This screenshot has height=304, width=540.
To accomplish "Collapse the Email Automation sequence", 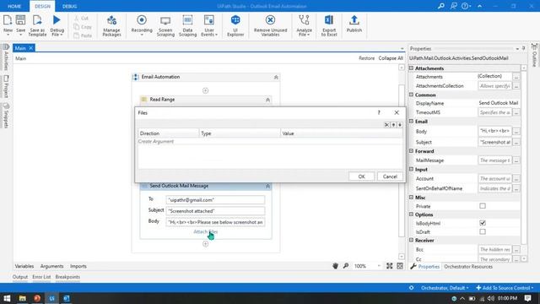I will [276, 77].
